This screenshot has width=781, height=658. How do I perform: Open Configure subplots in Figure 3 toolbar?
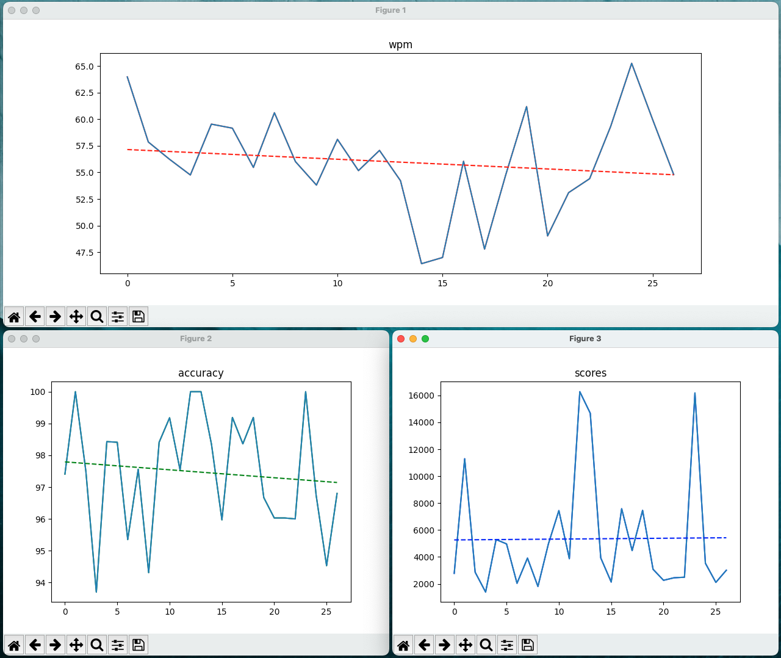click(x=507, y=645)
